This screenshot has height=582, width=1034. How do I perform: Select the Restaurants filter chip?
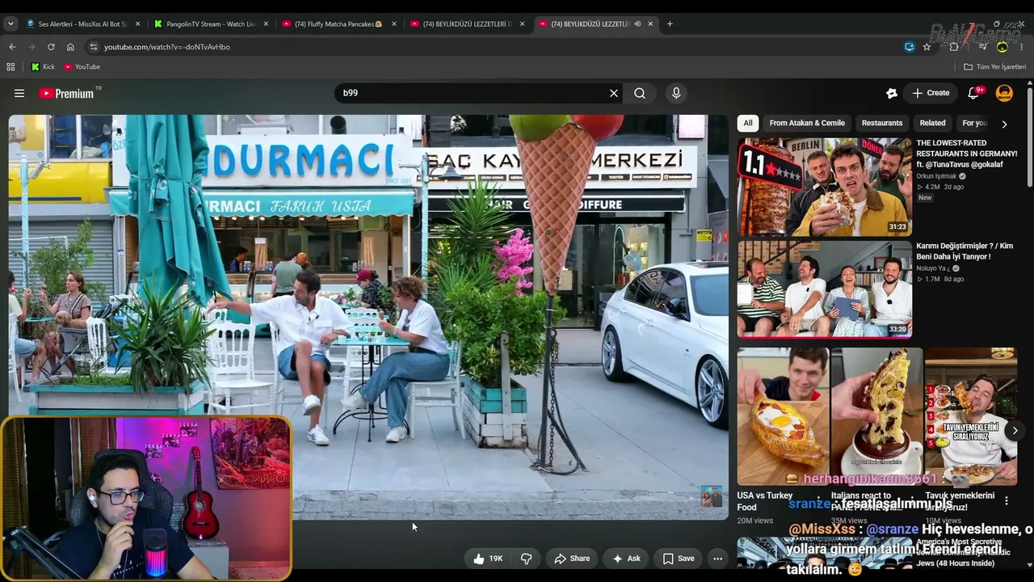pyautogui.click(x=882, y=123)
